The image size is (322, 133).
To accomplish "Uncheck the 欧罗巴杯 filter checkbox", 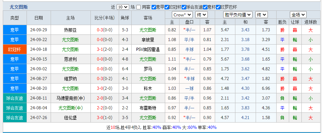I will point(218,7).
